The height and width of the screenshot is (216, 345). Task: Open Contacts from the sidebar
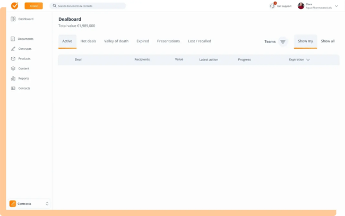click(24, 89)
